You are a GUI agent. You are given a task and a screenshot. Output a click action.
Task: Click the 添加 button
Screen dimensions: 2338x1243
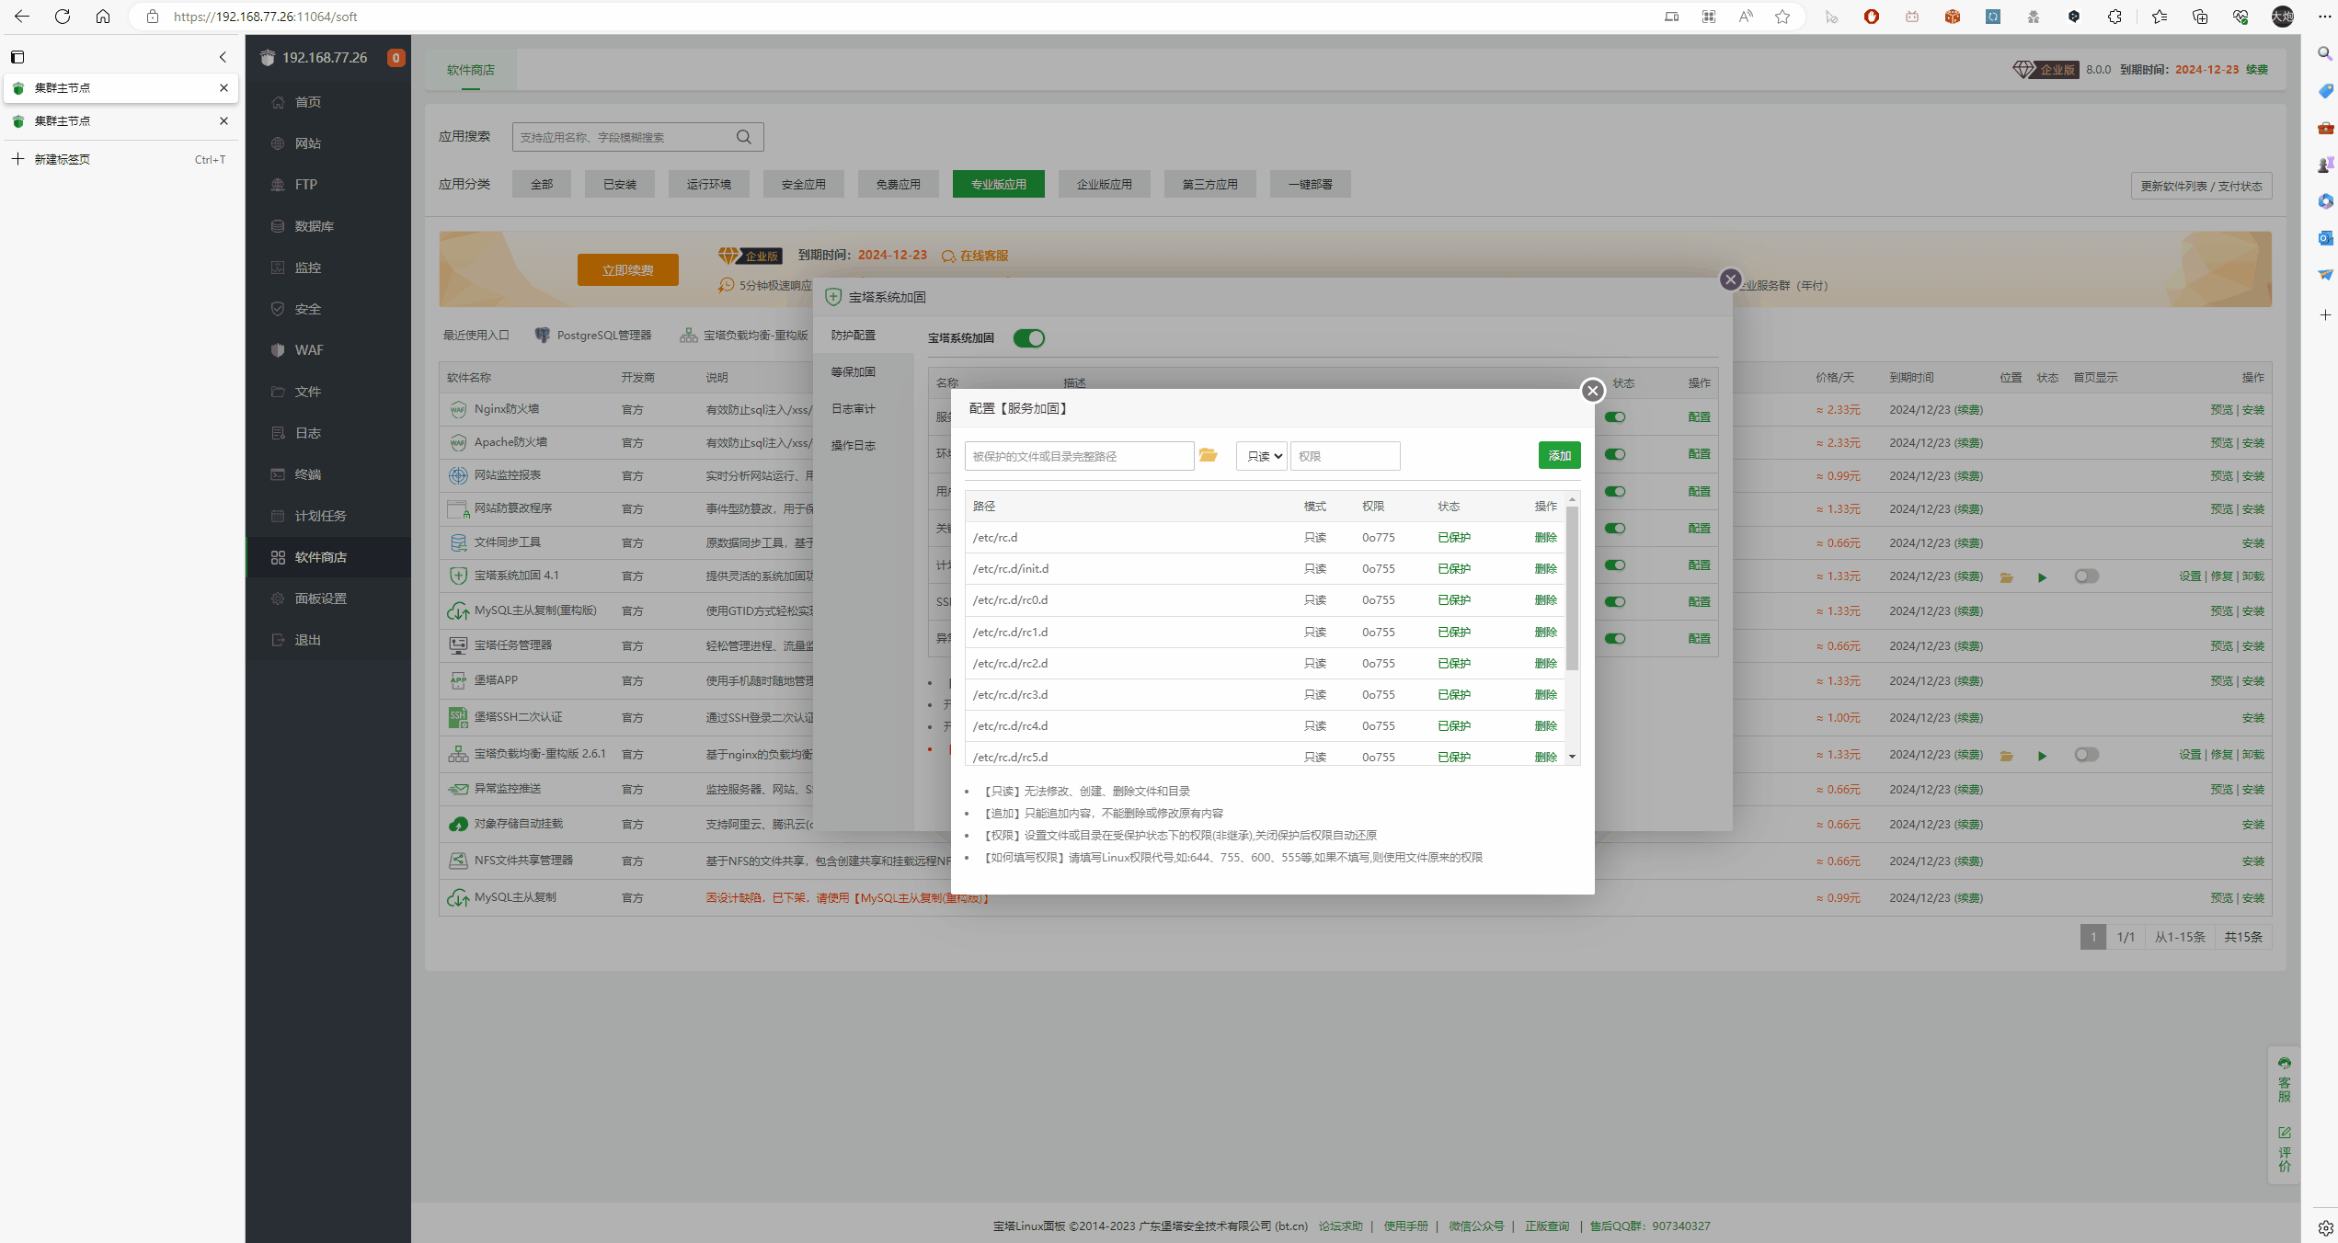[x=1559, y=455]
